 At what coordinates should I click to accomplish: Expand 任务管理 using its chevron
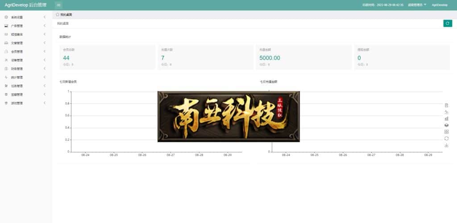point(45,86)
